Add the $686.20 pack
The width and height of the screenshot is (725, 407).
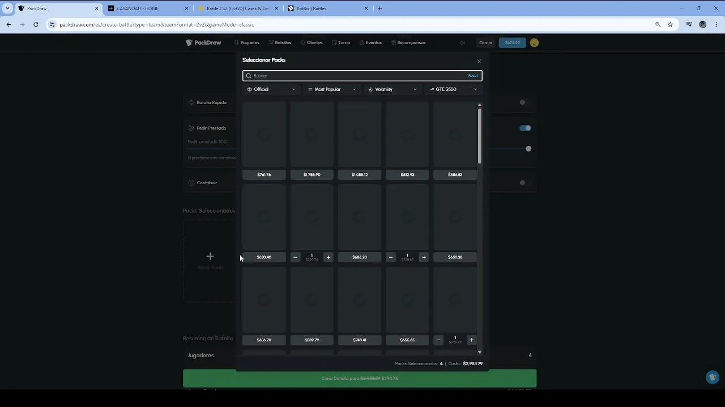tap(360, 257)
